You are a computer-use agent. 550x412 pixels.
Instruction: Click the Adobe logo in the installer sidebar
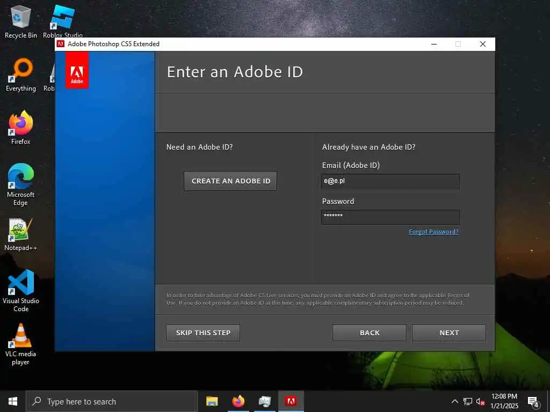77,70
